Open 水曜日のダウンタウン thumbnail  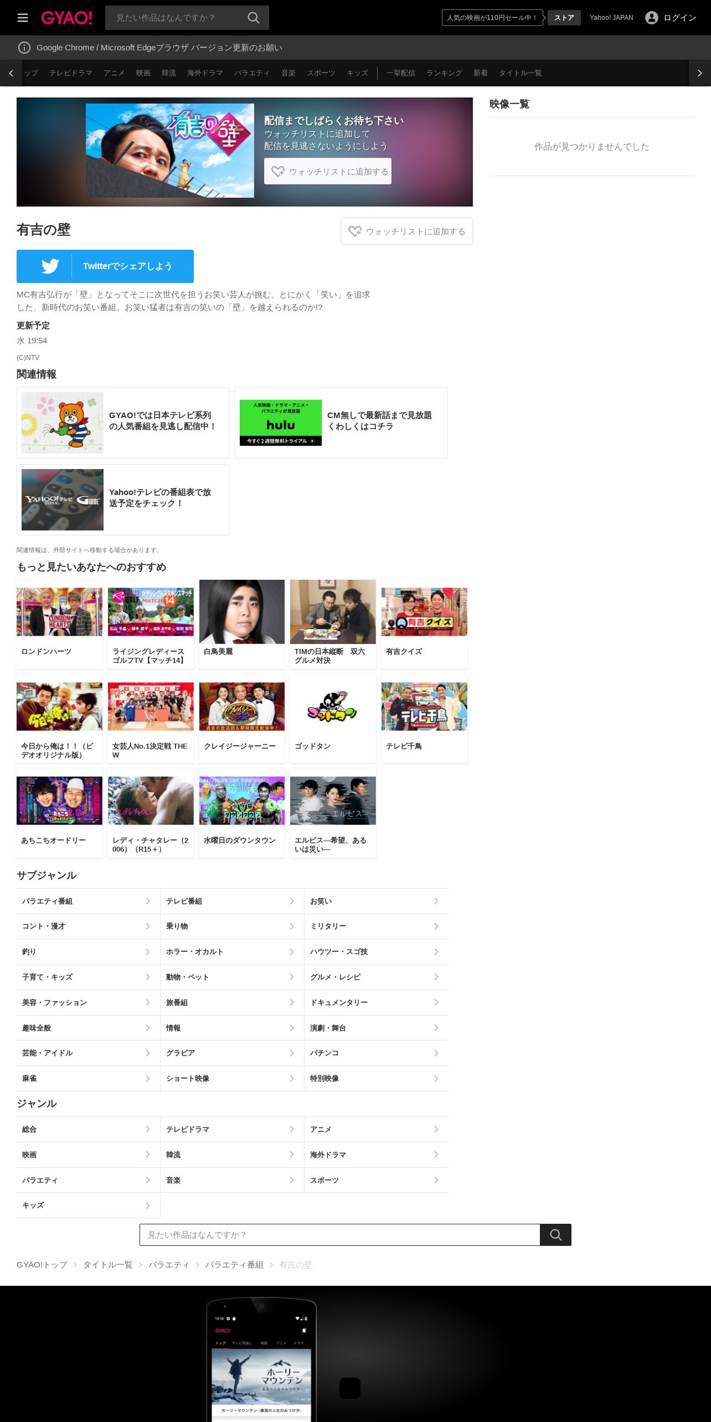(x=242, y=801)
